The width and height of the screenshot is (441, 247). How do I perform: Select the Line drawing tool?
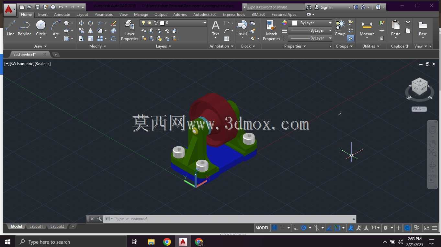coord(11,28)
